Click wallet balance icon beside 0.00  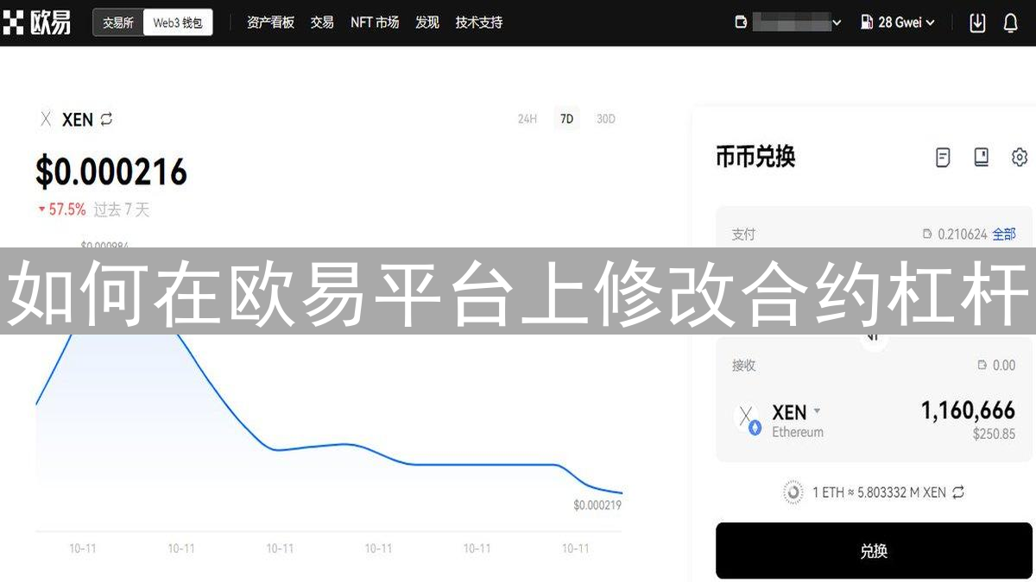coord(982,366)
